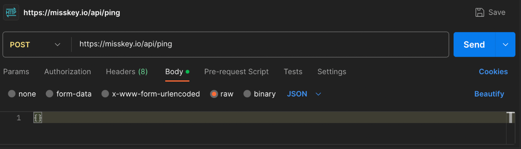
Task: Click the Save floppy disk icon
Action: click(480, 12)
